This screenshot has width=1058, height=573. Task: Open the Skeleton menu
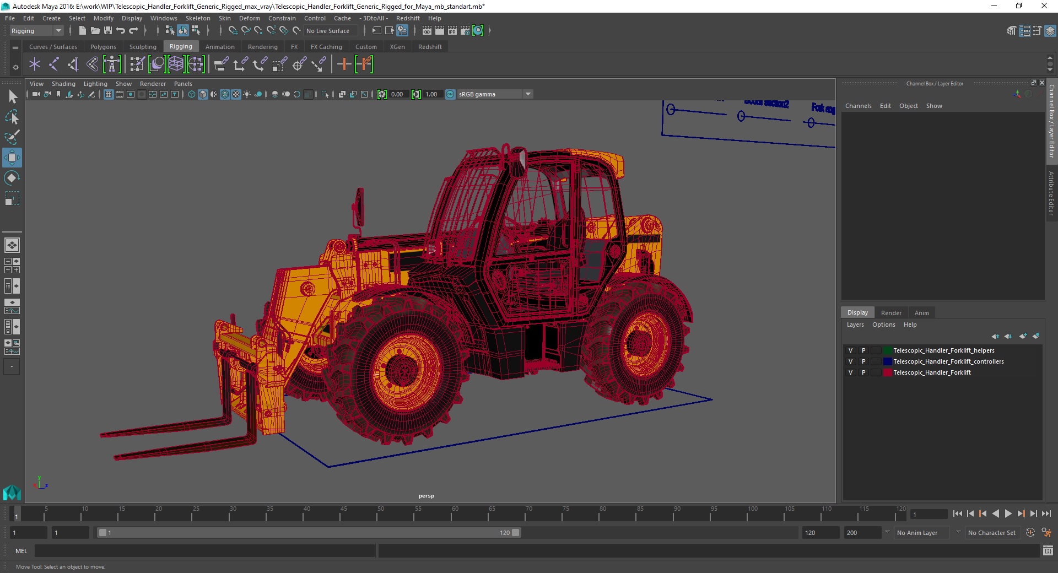coord(198,18)
